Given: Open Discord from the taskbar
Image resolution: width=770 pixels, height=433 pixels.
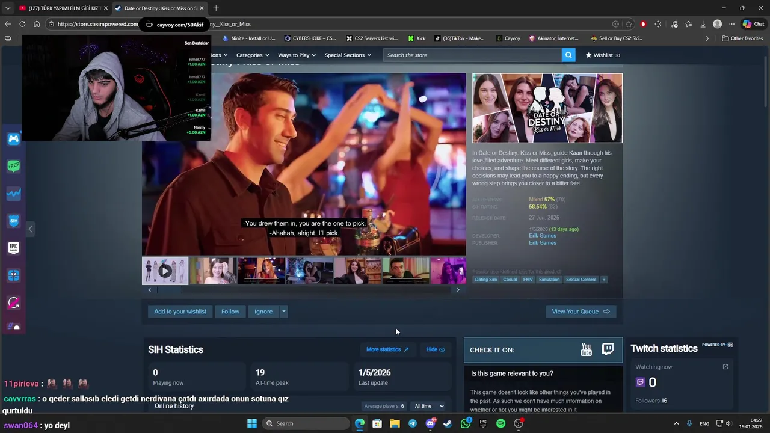Looking at the screenshot, I should tap(430, 423).
